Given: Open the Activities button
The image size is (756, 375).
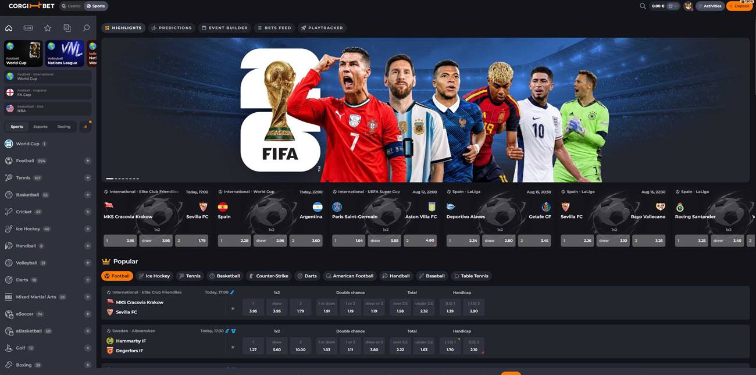Looking at the screenshot, I should click(x=710, y=6).
